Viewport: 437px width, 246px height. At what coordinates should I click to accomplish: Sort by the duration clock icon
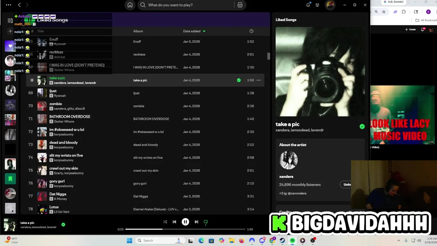pos(251,31)
